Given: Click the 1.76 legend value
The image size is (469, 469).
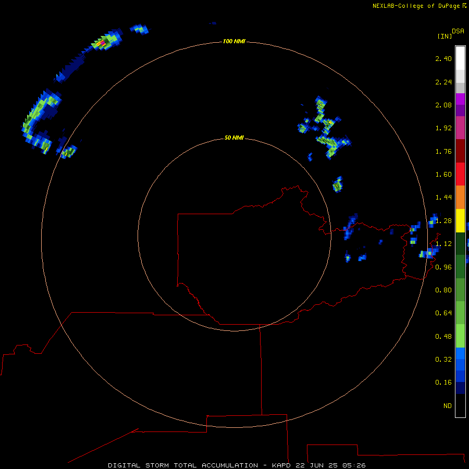Looking at the screenshot, I should click(443, 151).
